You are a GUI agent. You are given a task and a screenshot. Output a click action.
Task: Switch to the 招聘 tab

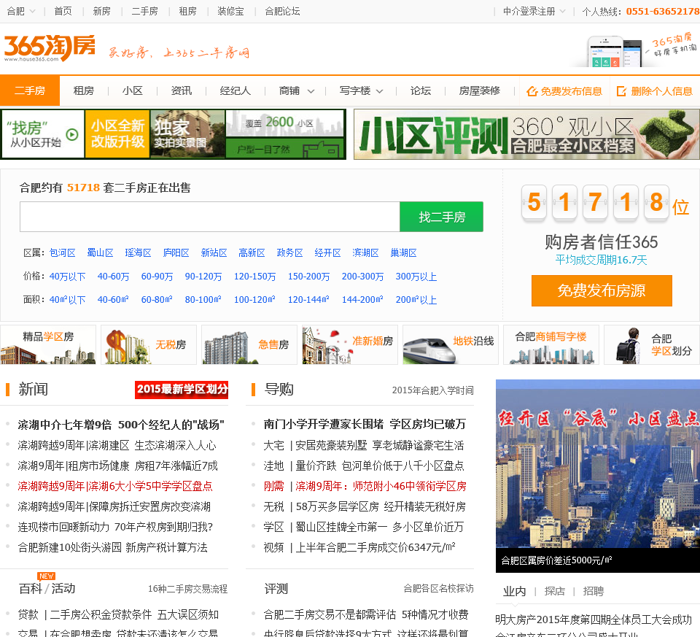594,592
